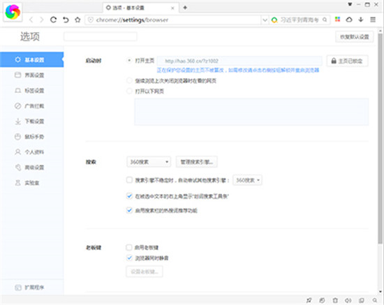Click the second icon in the status bar
Screen dimensions: 384x305
[322, 300]
